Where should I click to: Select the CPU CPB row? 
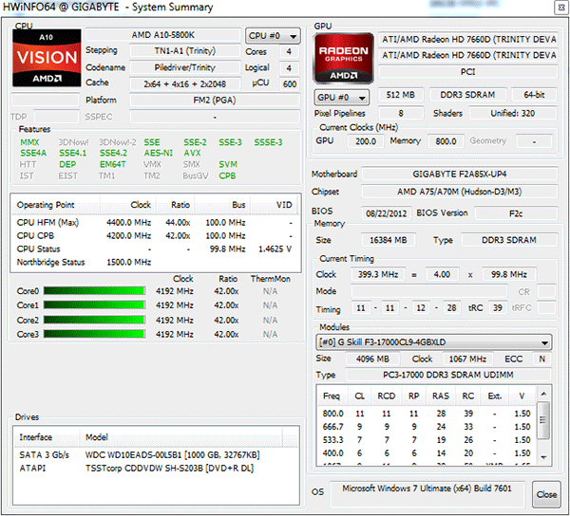pos(155,236)
